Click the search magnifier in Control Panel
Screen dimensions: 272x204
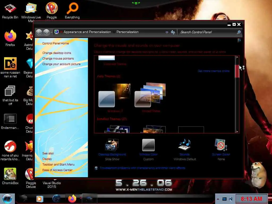click(x=239, y=32)
